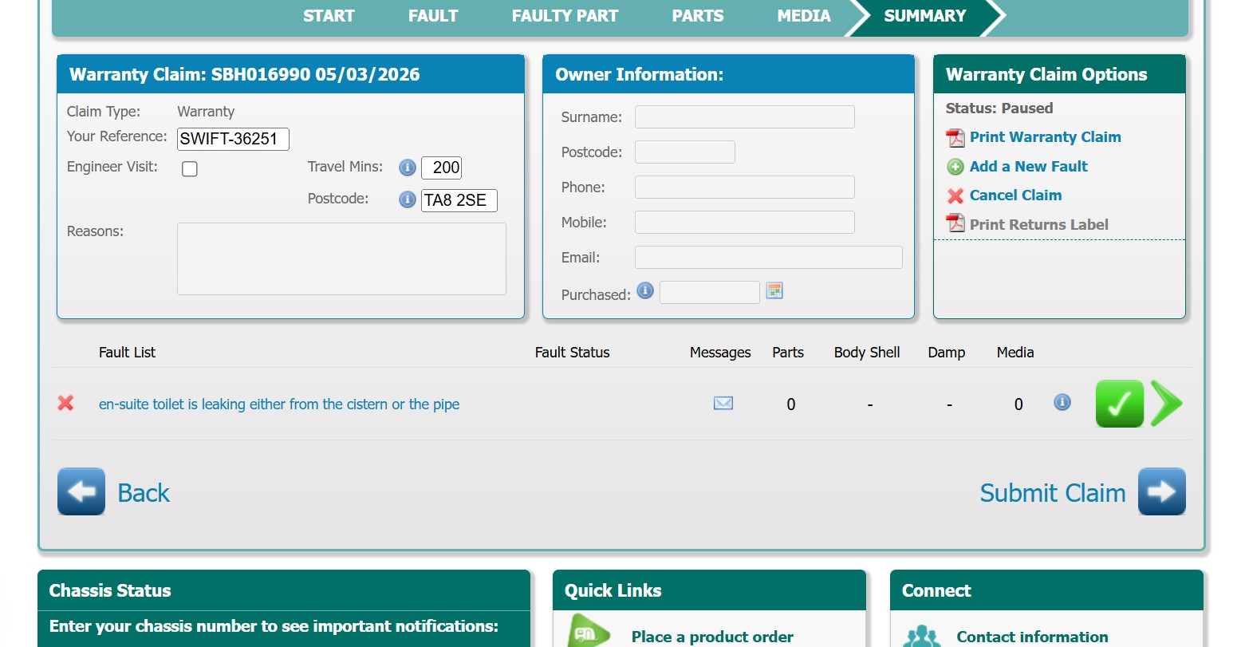This screenshot has width=1249, height=647.
Task: Go to the FAULT step
Action: [433, 16]
